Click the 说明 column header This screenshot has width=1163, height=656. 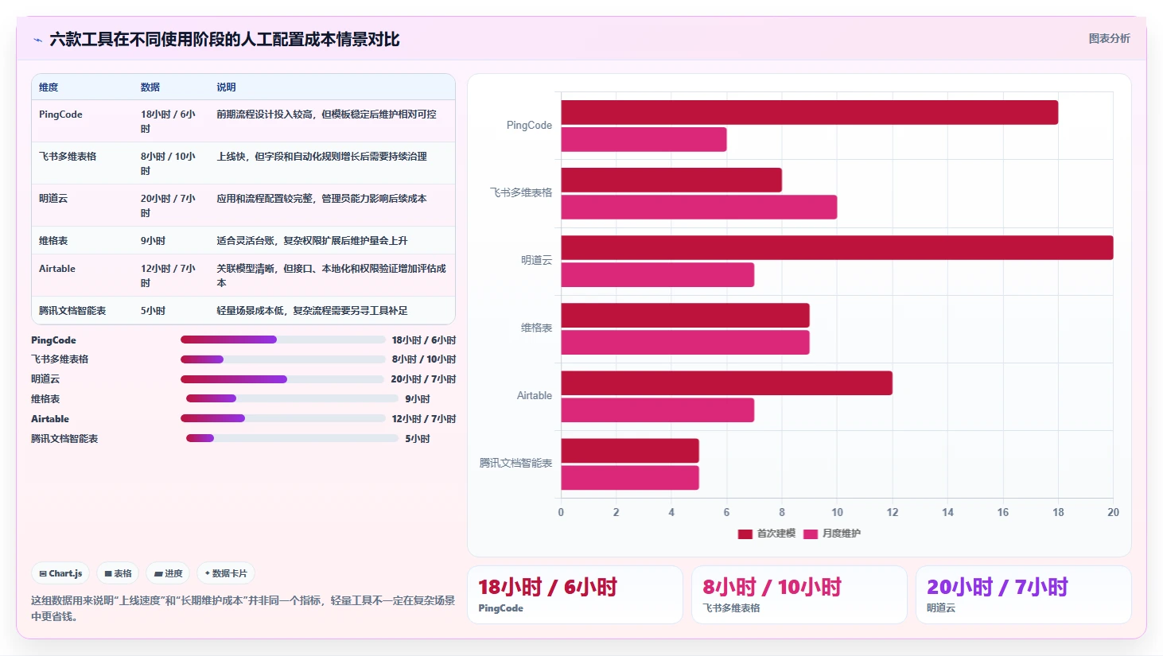[226, 87]
